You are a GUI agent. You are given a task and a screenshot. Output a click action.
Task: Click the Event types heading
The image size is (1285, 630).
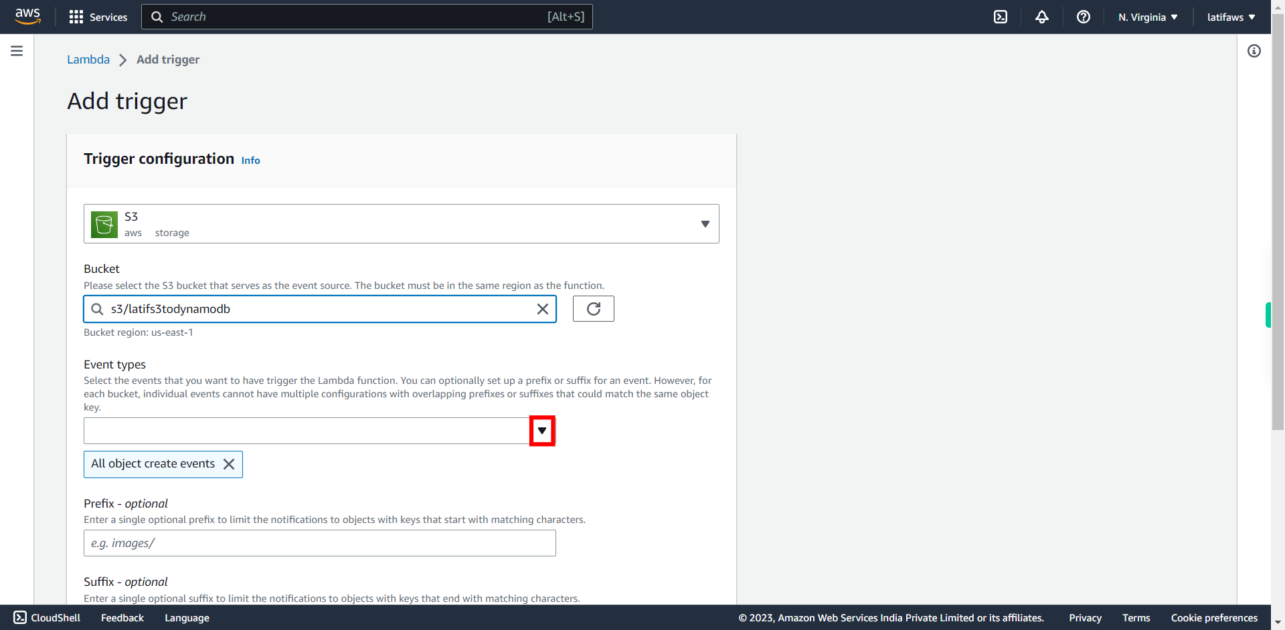(114, 364)
